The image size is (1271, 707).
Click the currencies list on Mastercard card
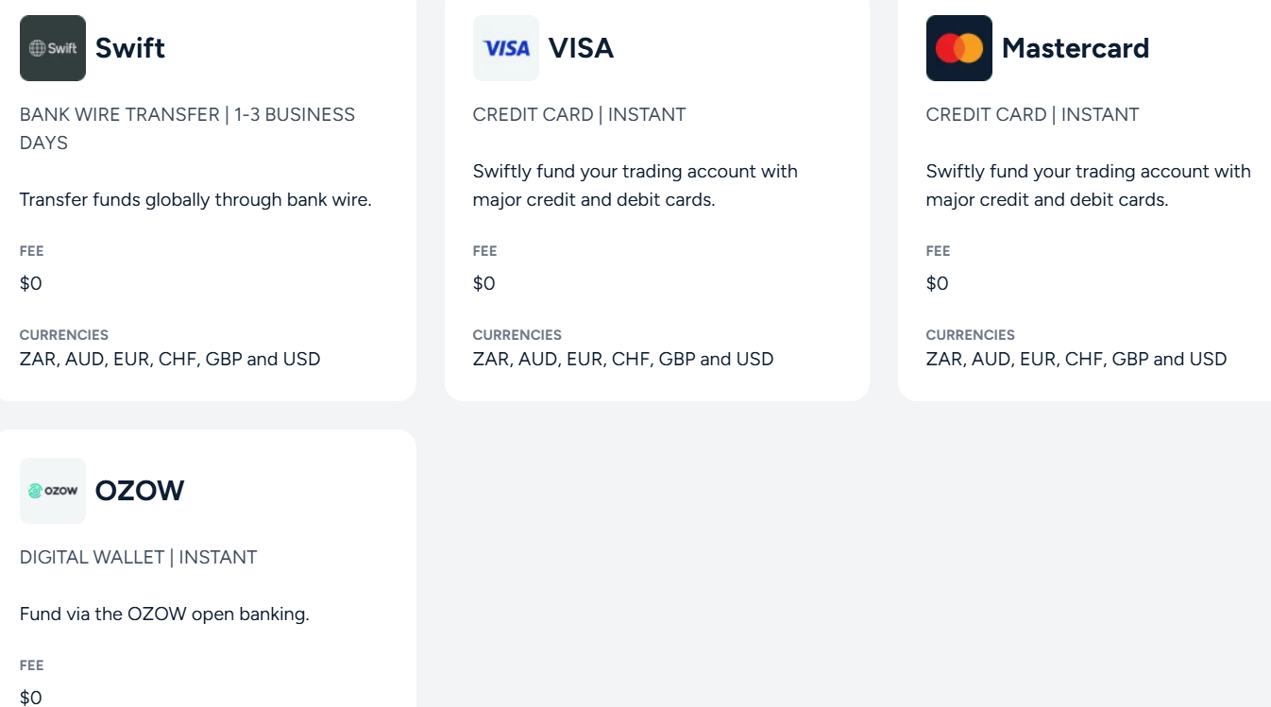pos(1076,359)
